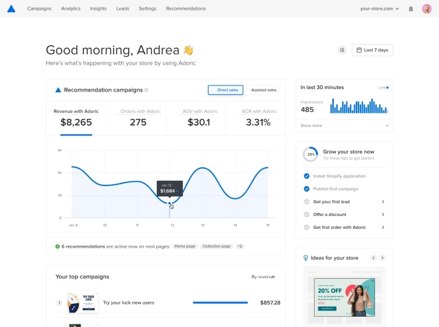Click the Home page tag
439x327 pixels.
[185, 246]
